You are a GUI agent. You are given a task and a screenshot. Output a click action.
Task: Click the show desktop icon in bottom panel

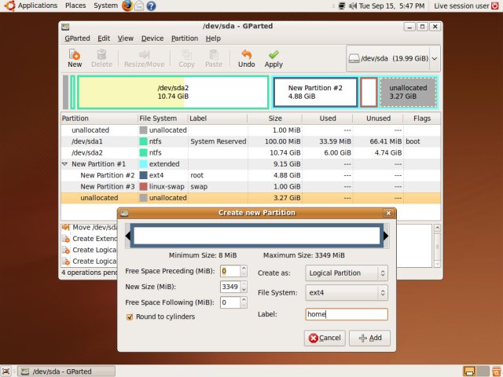pyautogui.click(x=6, y=372)
